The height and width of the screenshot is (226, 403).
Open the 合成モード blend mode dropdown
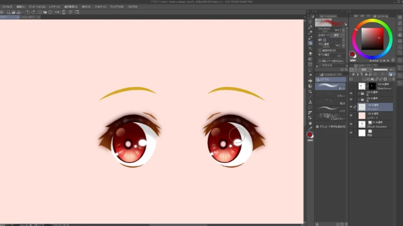point(338,35)
